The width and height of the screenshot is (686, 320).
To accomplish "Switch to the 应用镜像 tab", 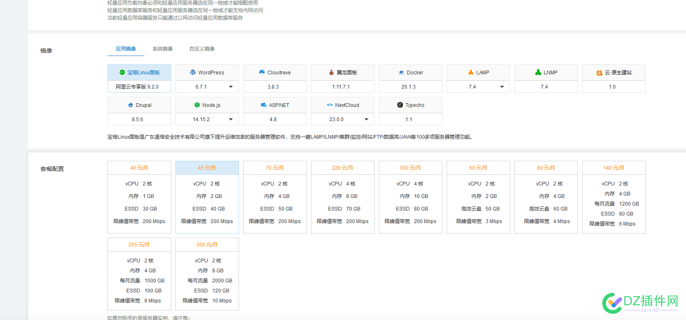I will click(126, 49).
